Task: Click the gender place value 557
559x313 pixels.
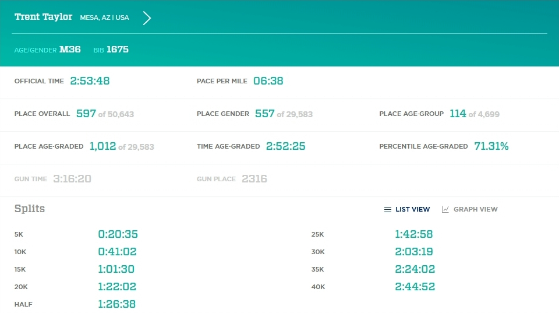Action: [x=264, y=114]
